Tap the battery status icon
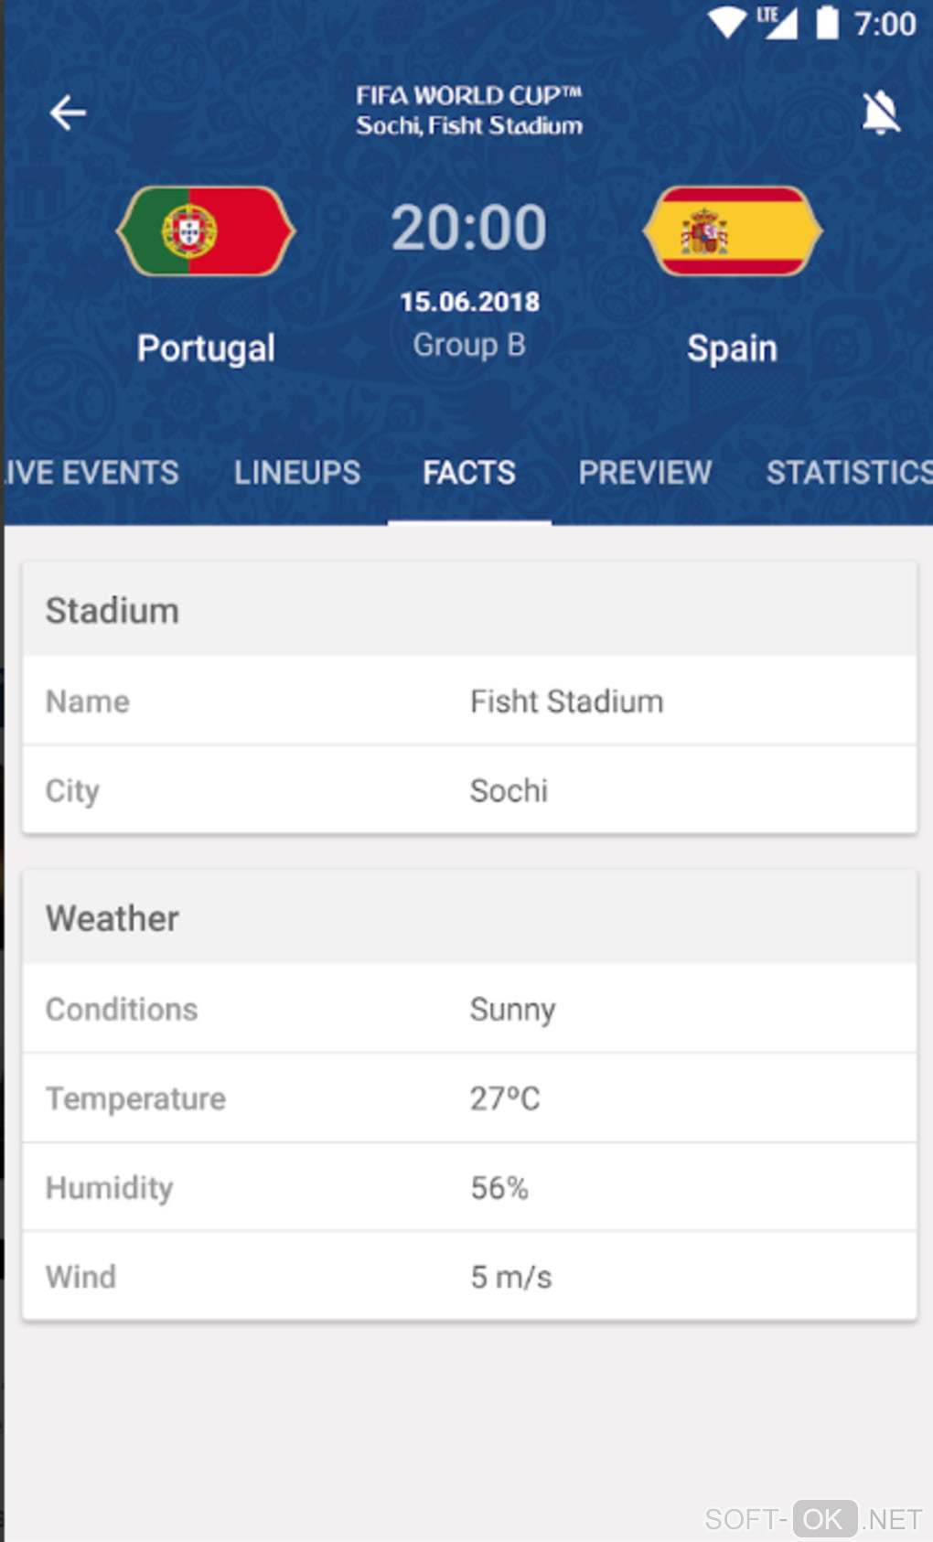This screenshot has height=1542, width=933. (827, 23)
